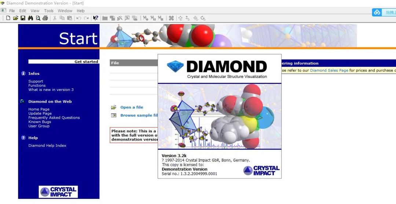Viewport: 396px width, 204px height.
Task: Open the Update Page link
Action: (40, 113)
